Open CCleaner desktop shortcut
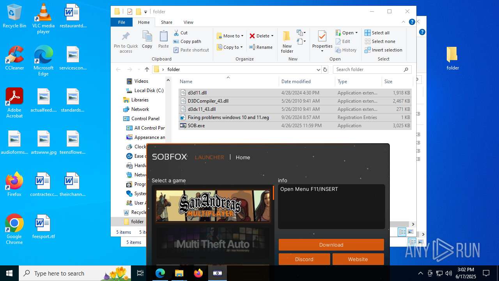Image resolution: width=499 pixels, height=281 pixels. click(x=14, y=58)
